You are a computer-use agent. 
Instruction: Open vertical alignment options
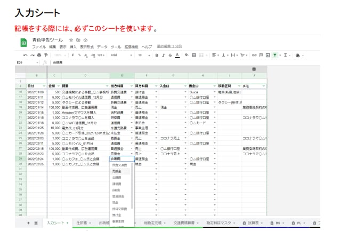pyautogui.click(x=224, y=55)
